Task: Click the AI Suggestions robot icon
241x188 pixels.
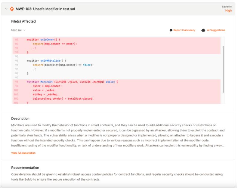Action: pos(203,30)
